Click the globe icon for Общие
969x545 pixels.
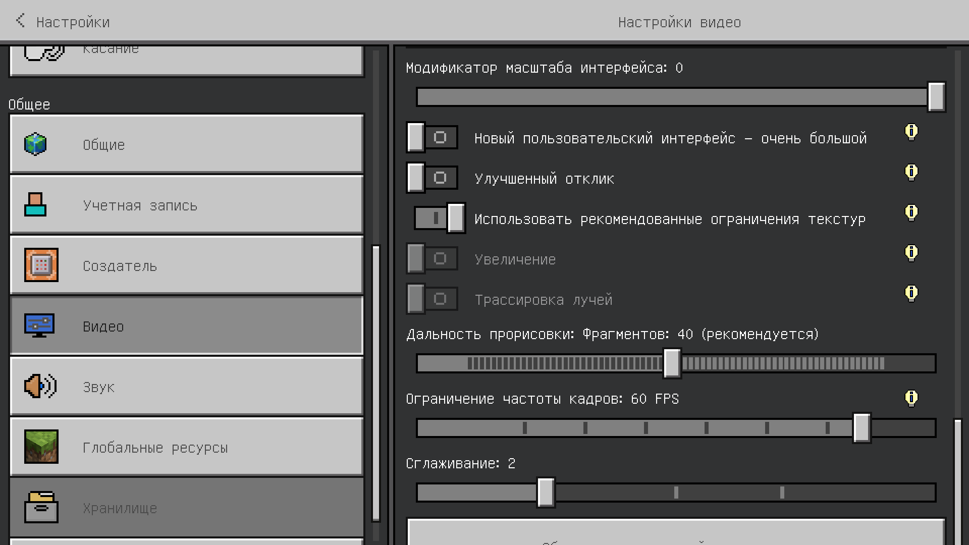tap(35, 144)
